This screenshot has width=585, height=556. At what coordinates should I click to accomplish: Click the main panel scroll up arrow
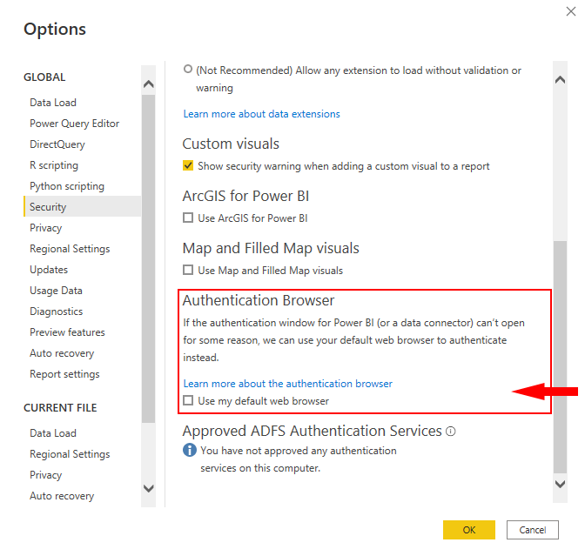click(560, 79)
